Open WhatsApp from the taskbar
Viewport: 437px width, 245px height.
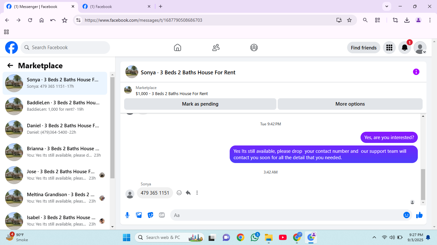[255, 237]
